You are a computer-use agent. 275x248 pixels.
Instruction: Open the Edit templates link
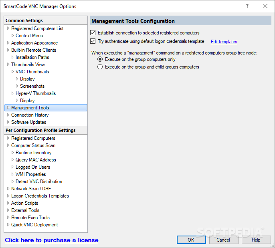(x=224, y=42)
